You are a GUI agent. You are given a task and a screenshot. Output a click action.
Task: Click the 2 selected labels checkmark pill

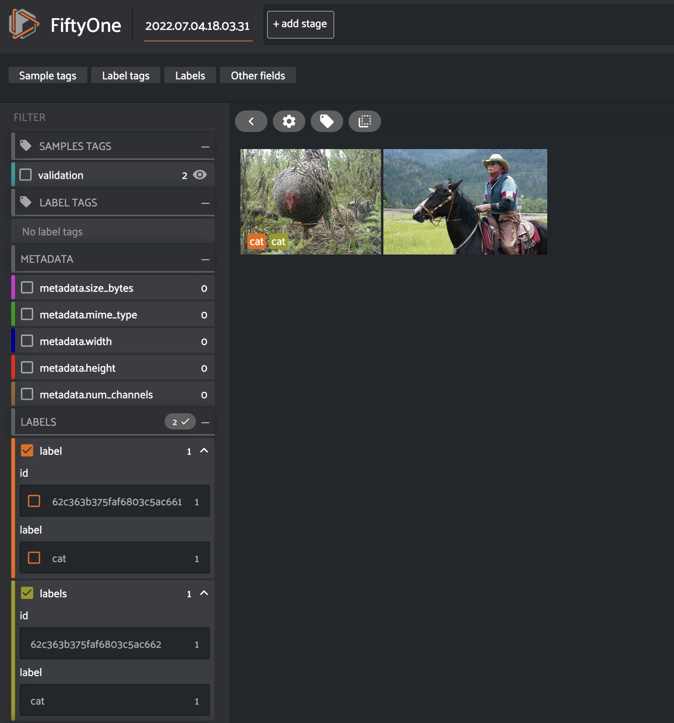tap(180, 422)
